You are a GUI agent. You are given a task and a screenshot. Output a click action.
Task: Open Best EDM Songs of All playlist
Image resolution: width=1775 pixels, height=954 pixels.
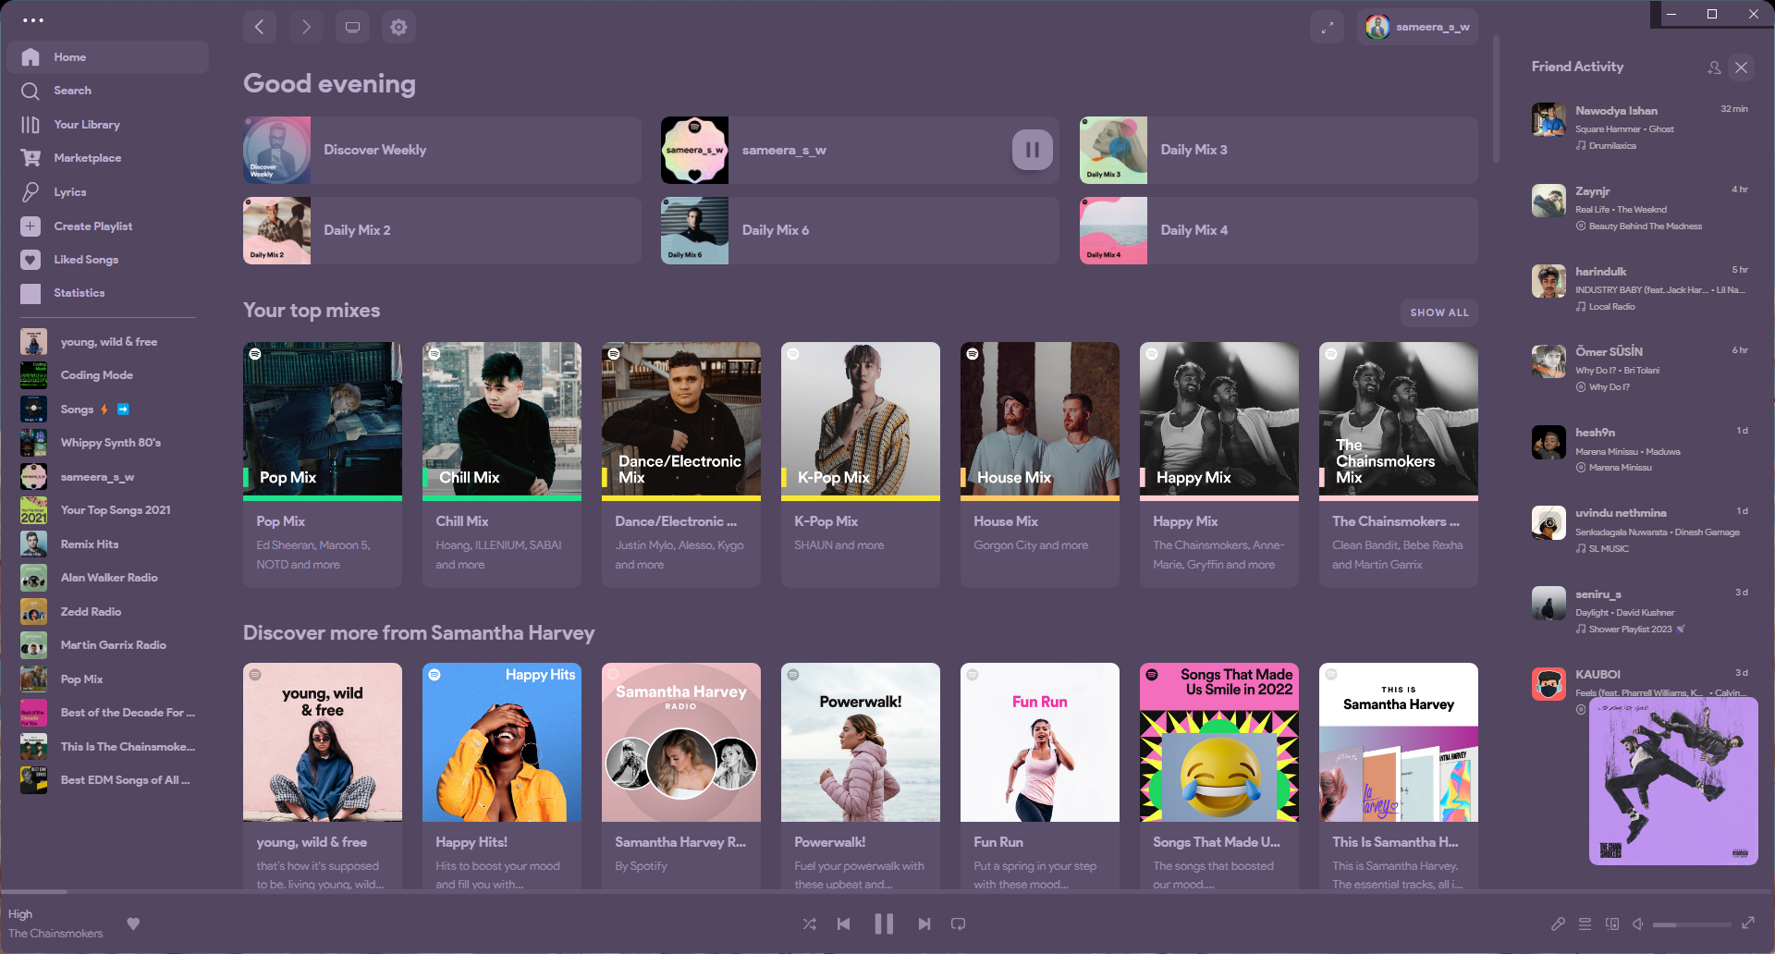[107, 780]
